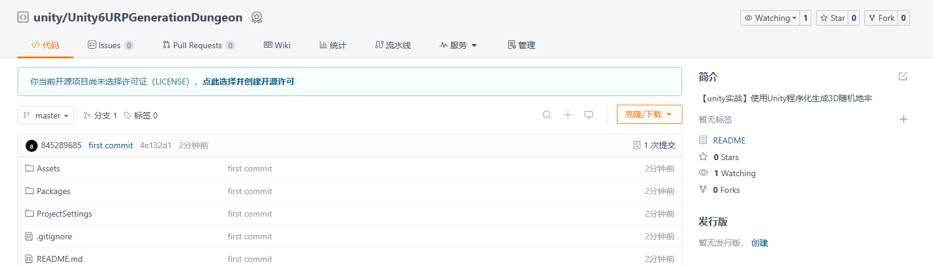The image size is (933, 266).
Task: Click first commit message in .gitignore row
Action: (250, 236)
